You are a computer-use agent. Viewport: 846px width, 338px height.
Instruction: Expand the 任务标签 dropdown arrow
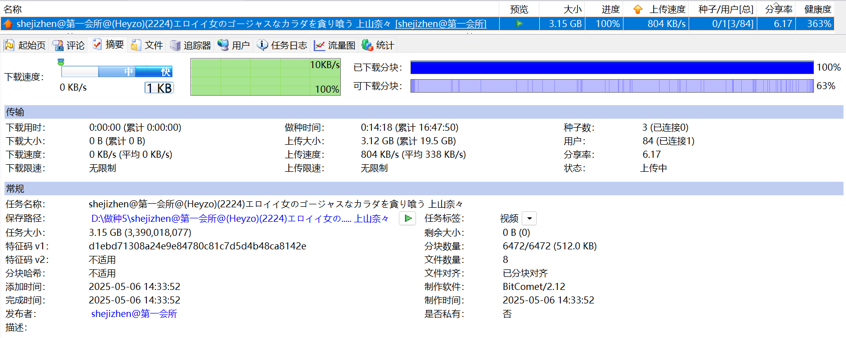coord(529,218)
